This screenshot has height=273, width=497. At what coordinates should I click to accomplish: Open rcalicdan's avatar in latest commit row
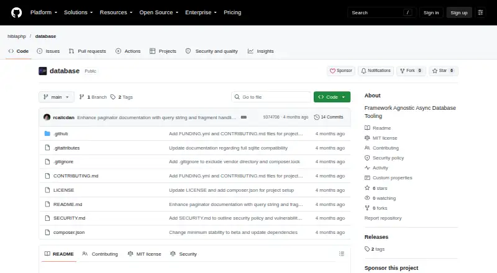[x=47, y=117]
